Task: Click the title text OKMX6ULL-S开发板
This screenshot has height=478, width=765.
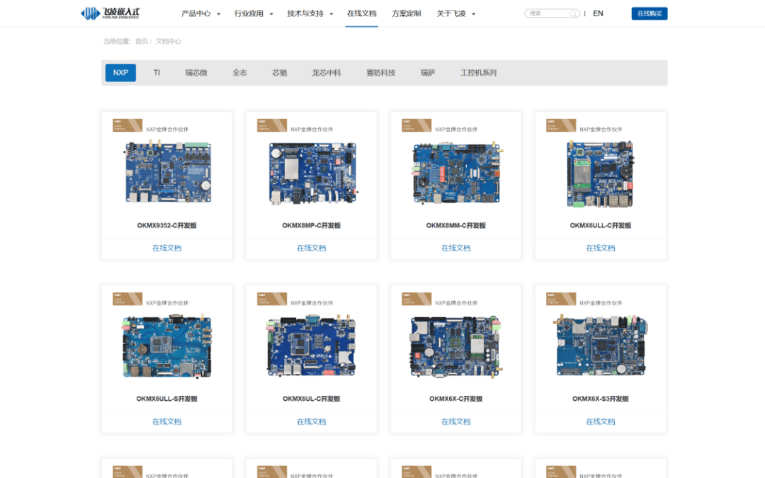Action: point(167,399)
